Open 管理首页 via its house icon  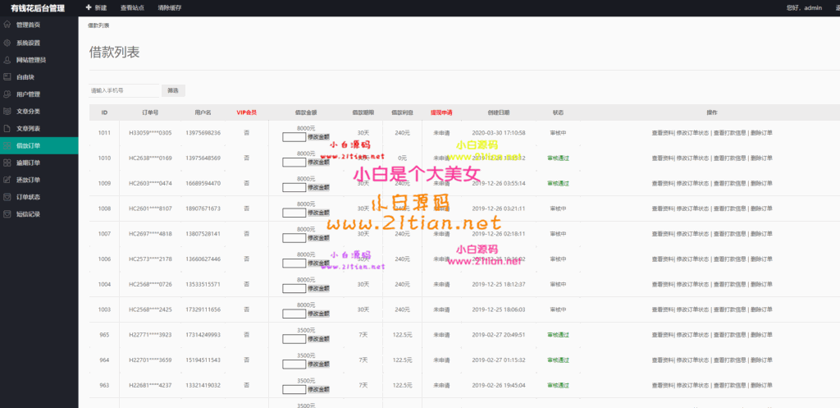[x=7, y=25]
